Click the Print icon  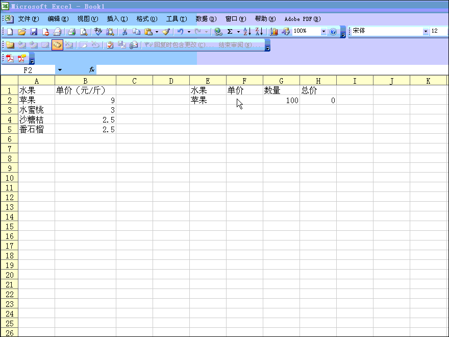tap(72, 32)
